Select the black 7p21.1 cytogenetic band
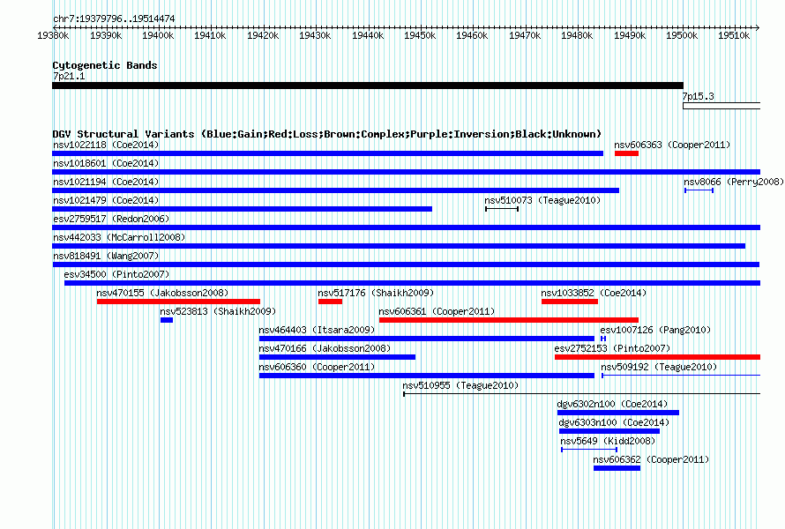Image resolution: width=785 pixels, height=529 pixels. coord(368,86)
